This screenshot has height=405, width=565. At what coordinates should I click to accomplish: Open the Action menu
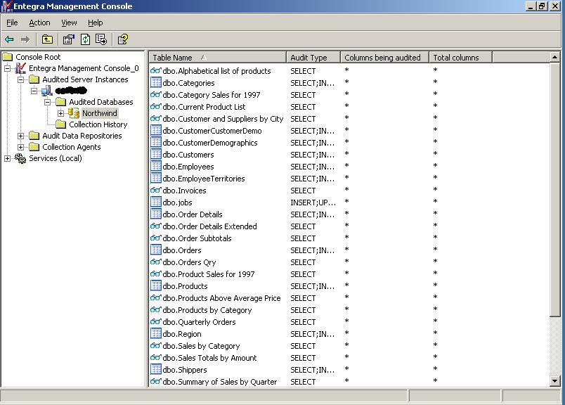[39, 22]
